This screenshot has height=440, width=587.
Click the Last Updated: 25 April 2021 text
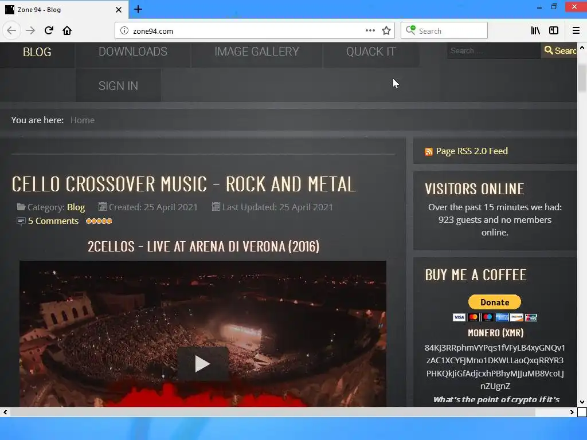pyautogui.click(x=277, y=207)
